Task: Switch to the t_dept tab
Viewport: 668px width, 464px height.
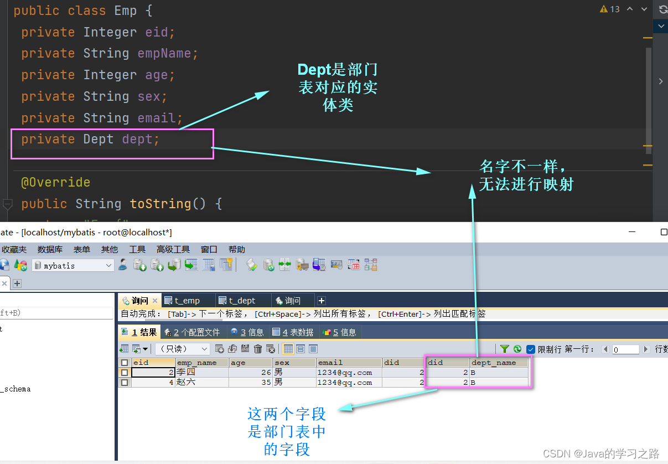Action: [242, 299]
